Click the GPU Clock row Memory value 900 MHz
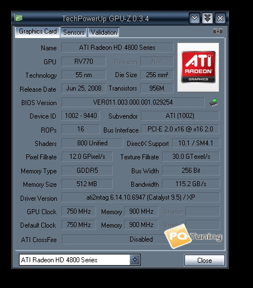Viewport: 253px width, 288px height. click(x=141, y=211)
